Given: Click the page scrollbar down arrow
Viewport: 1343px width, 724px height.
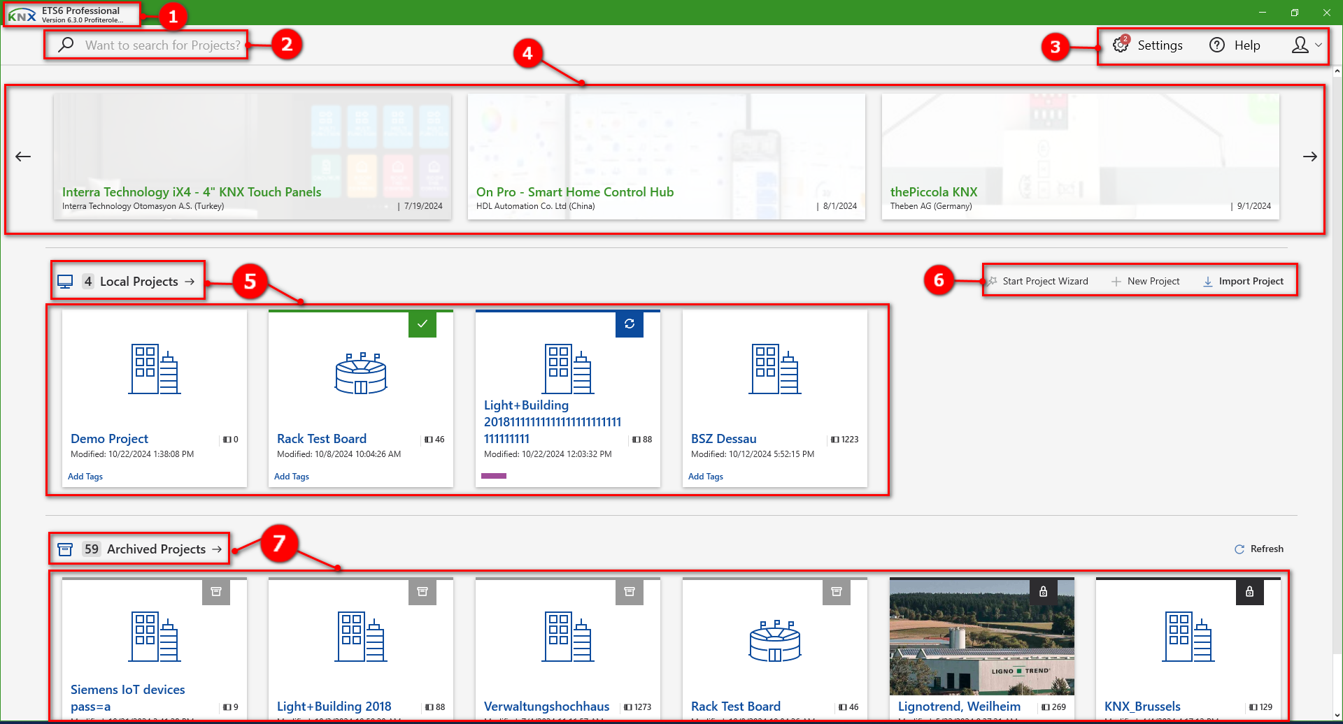Looking at the screenshot, I should tap(1337, 715).
